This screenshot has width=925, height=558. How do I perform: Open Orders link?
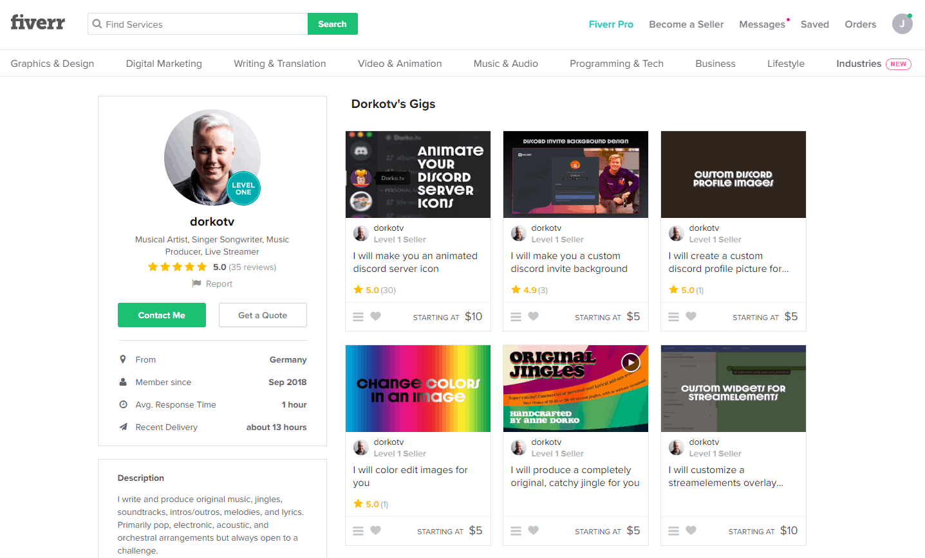(860, 24)
